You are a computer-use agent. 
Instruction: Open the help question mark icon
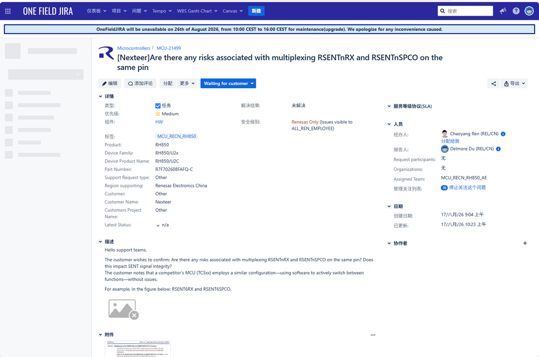[516, 11]
